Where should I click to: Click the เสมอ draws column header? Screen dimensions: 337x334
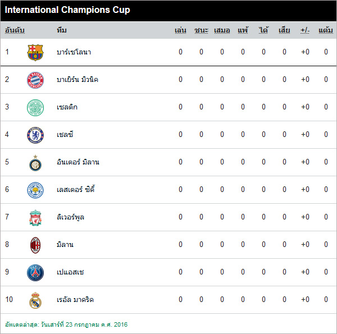click(222, 30)
